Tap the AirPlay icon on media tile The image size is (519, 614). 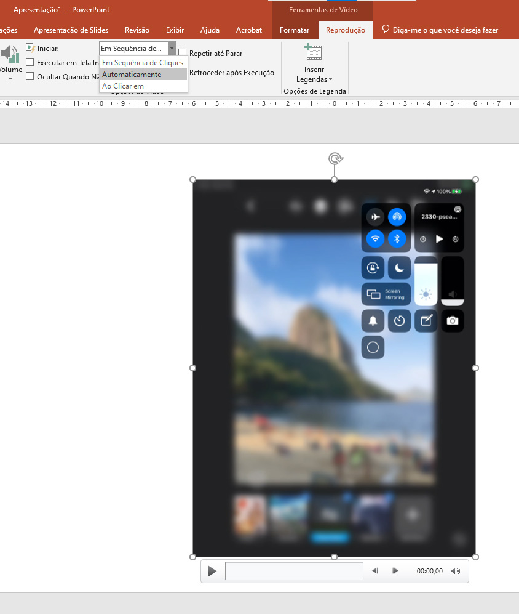[x=458, y=209]
